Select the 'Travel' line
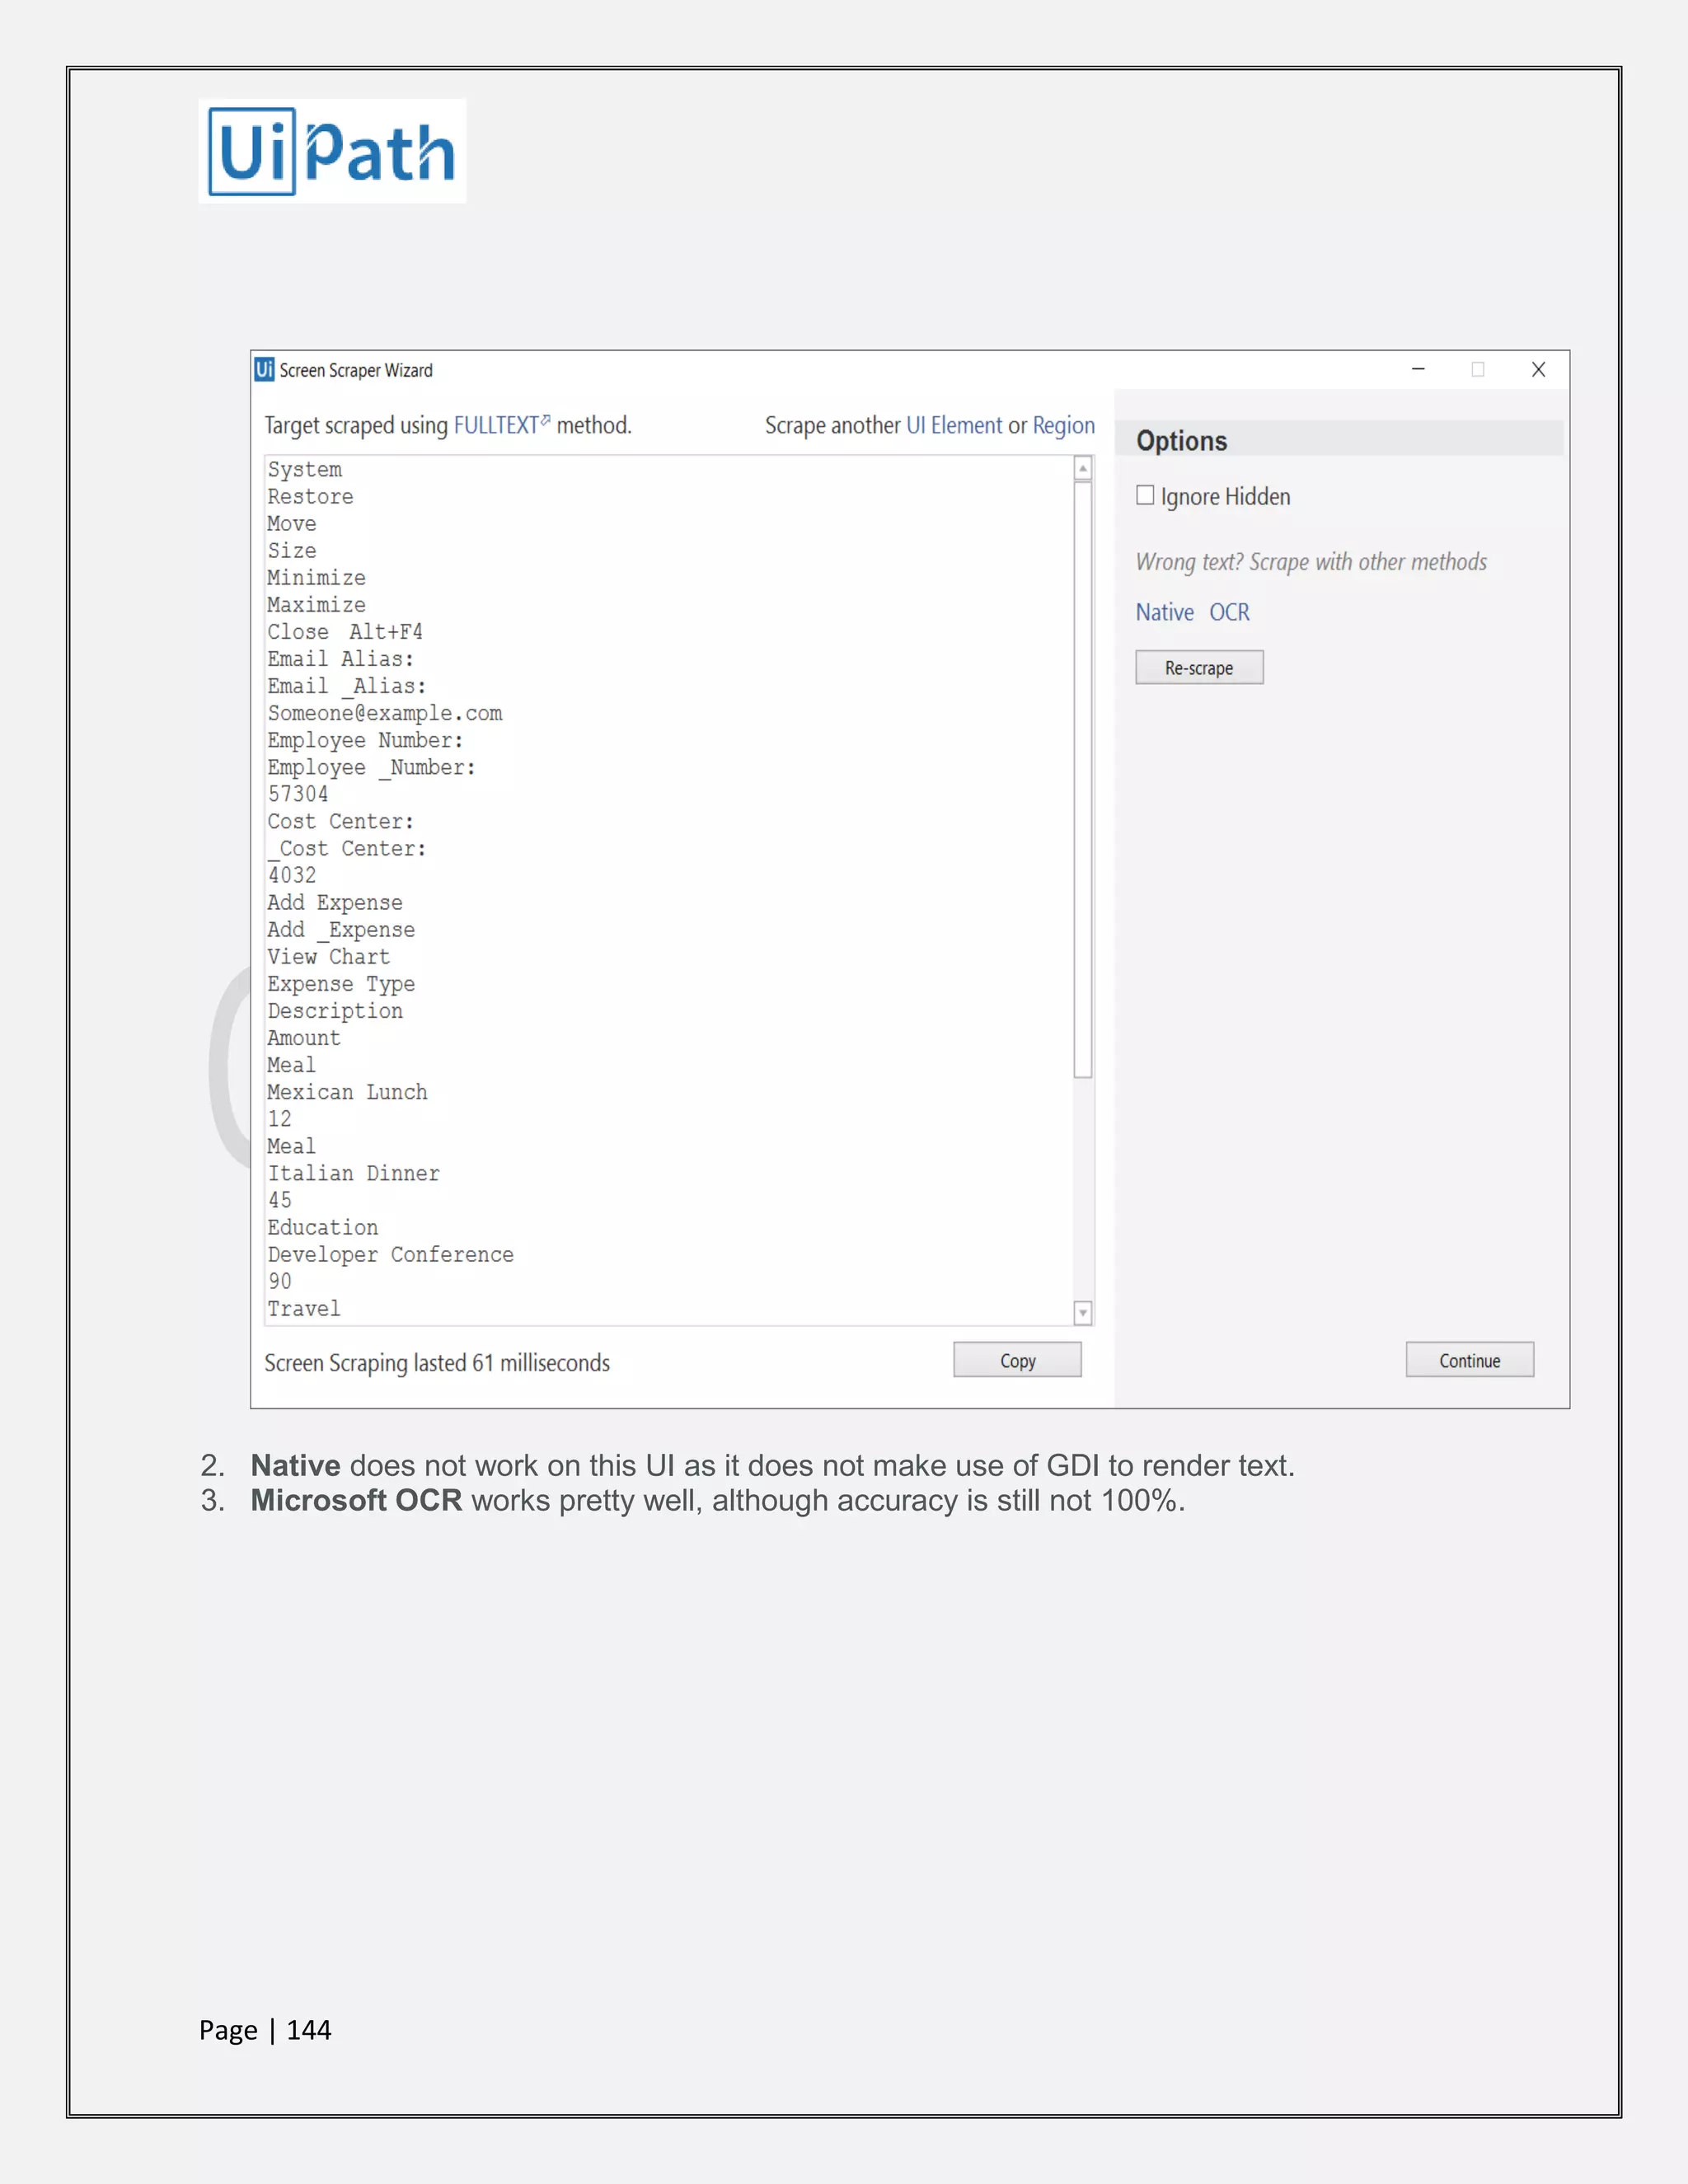 (x=304, y=1308)
